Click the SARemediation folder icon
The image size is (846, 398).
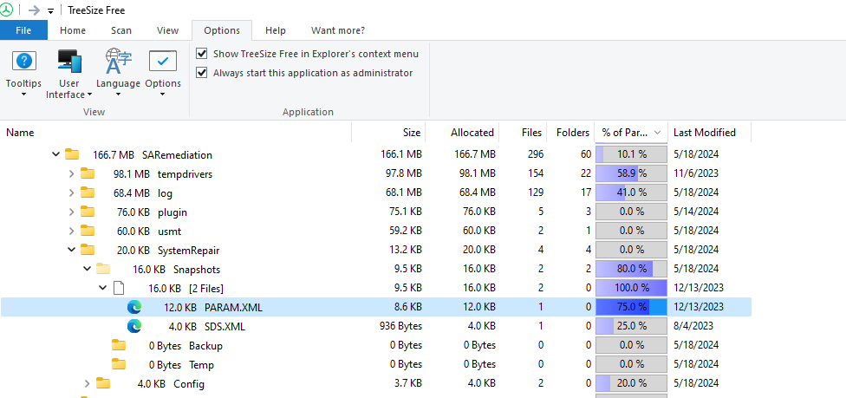click(x=72, y=154)
